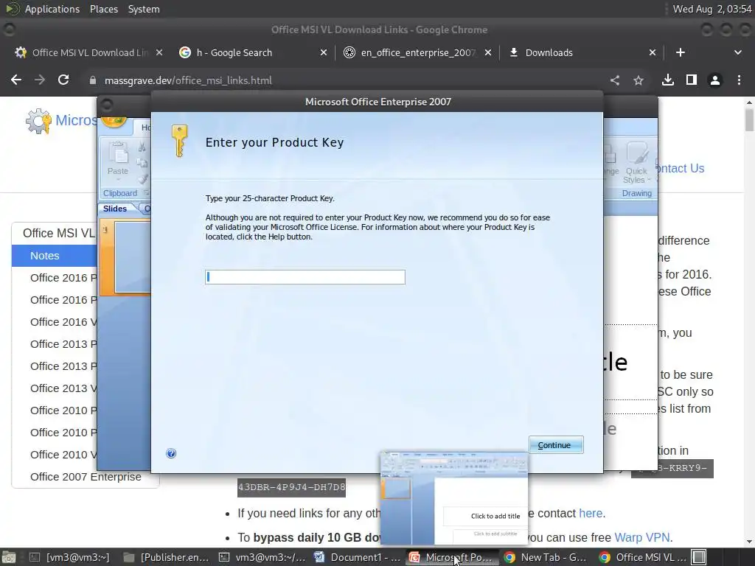The width and height of the screenshot is (755, 566).
Task: Click the share icon in address bar
Action: pyautogui.click(x=615, y=80)
